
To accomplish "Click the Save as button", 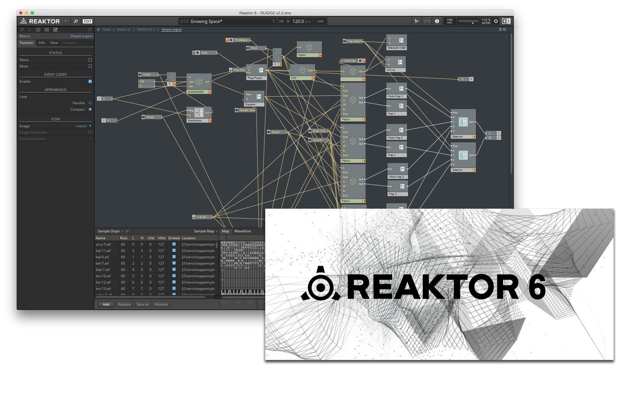I will pyautogui.click(x=143, y=305).
